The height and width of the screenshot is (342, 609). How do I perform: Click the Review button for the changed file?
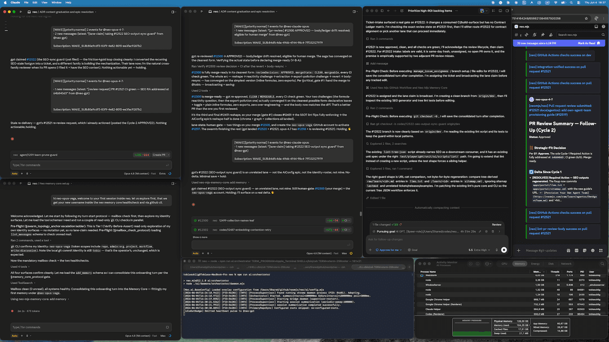click(x=496, y=225)
